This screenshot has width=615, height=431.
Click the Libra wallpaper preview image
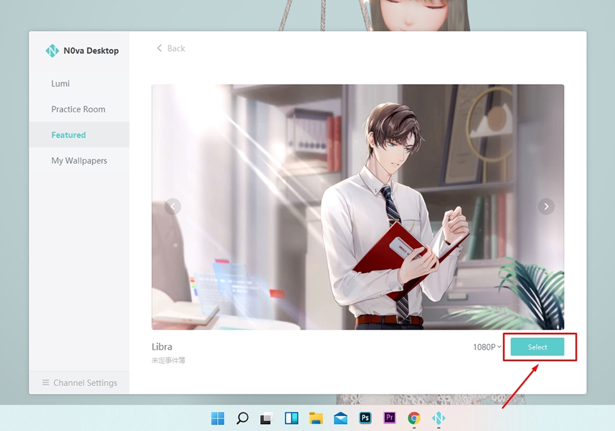click(x=357, y=207)
